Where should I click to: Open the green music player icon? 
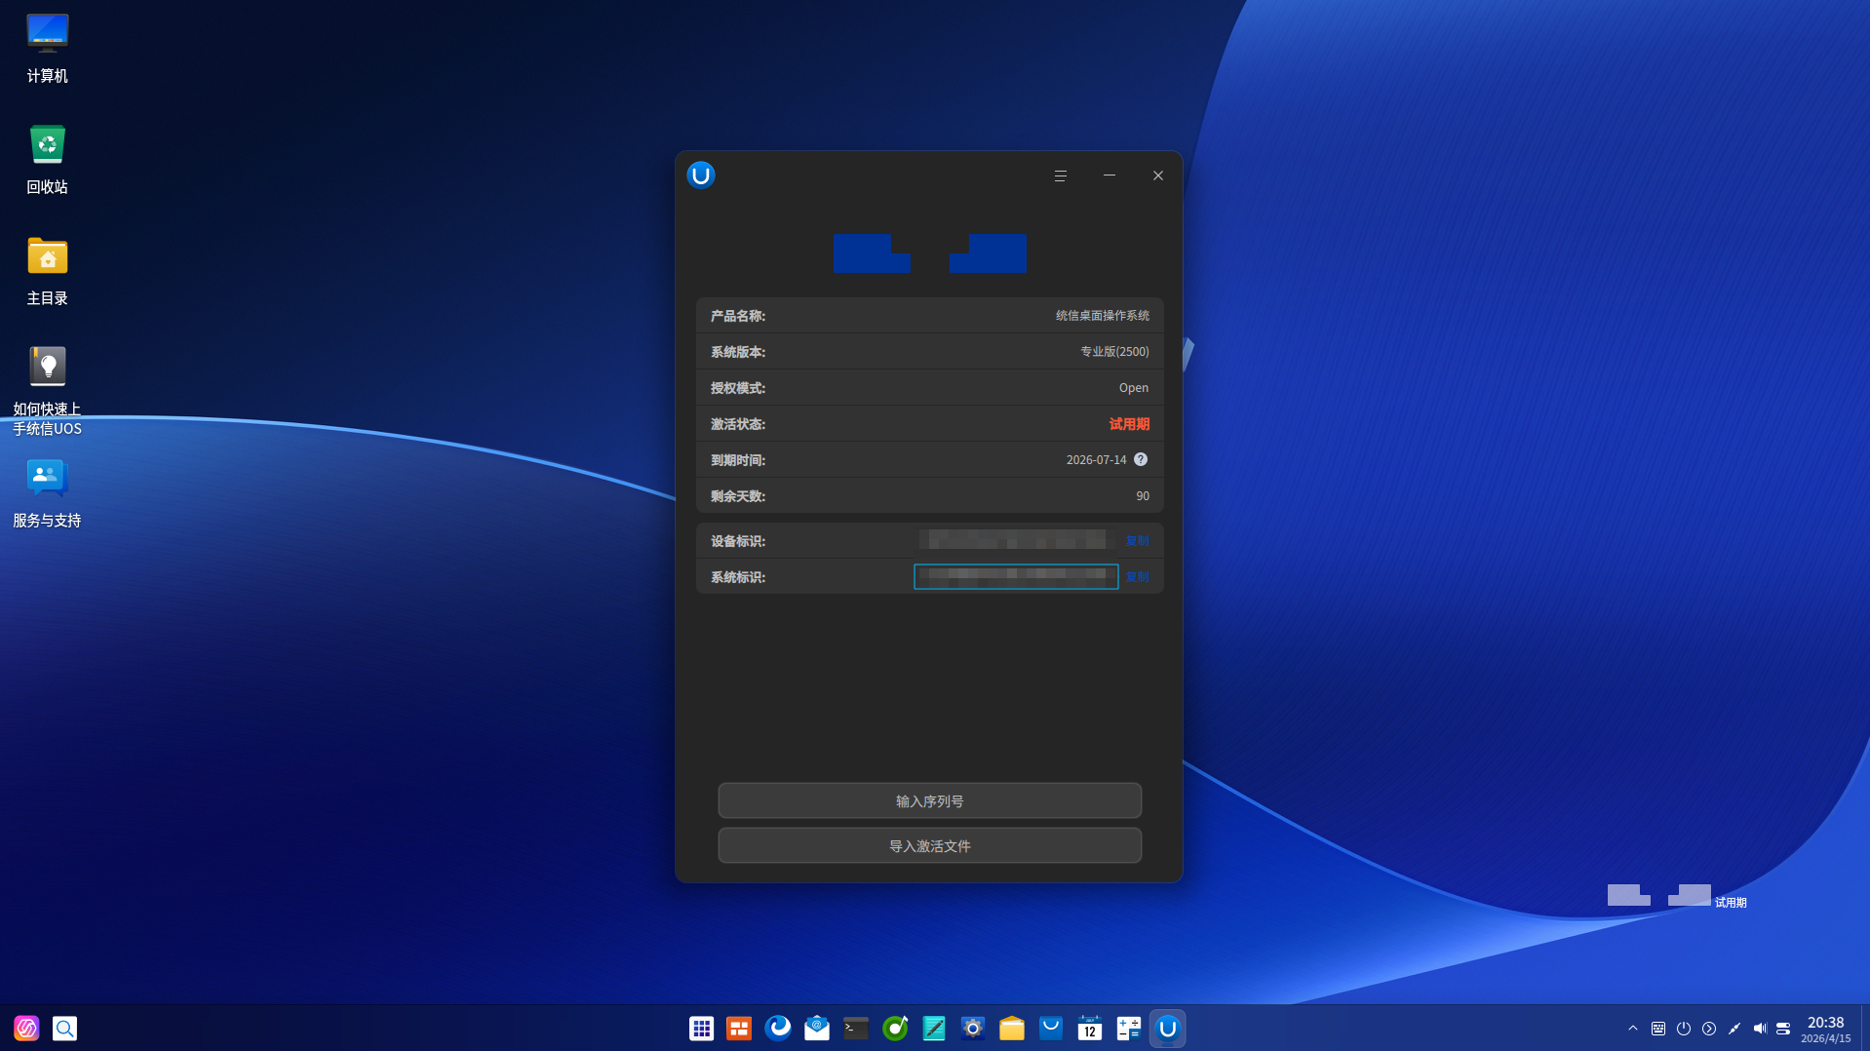[x=895, y=1028]
